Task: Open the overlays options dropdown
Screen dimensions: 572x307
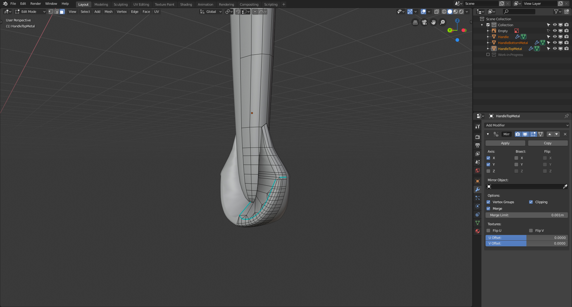Action: point(429,12)
